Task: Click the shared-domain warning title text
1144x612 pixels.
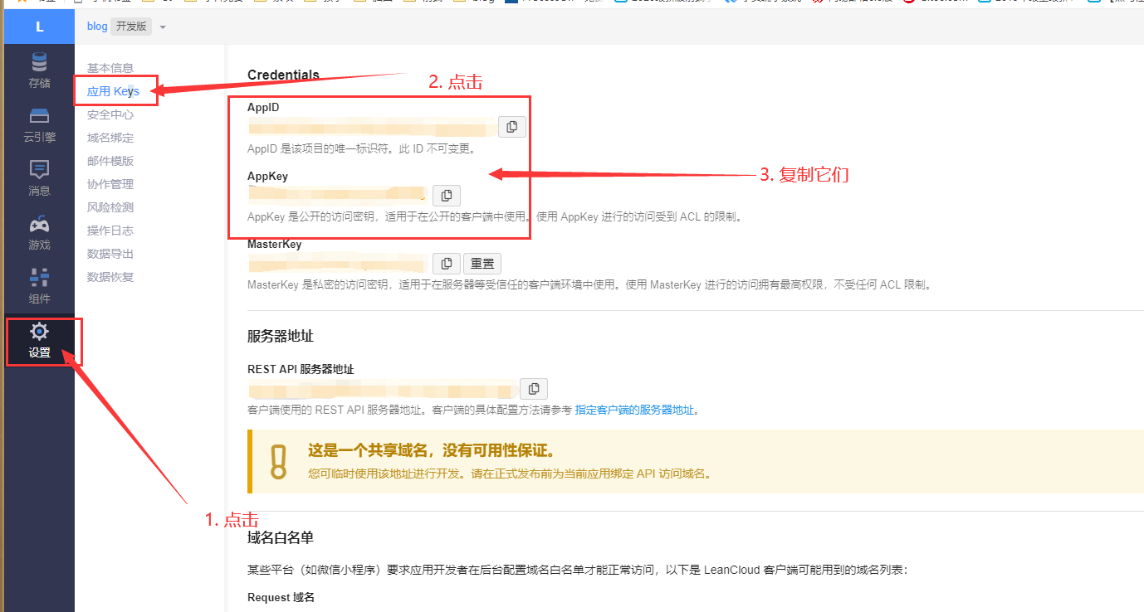Action: (x=432, y=450)
